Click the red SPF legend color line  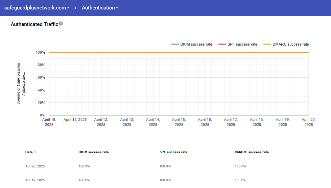pos(222,44)
